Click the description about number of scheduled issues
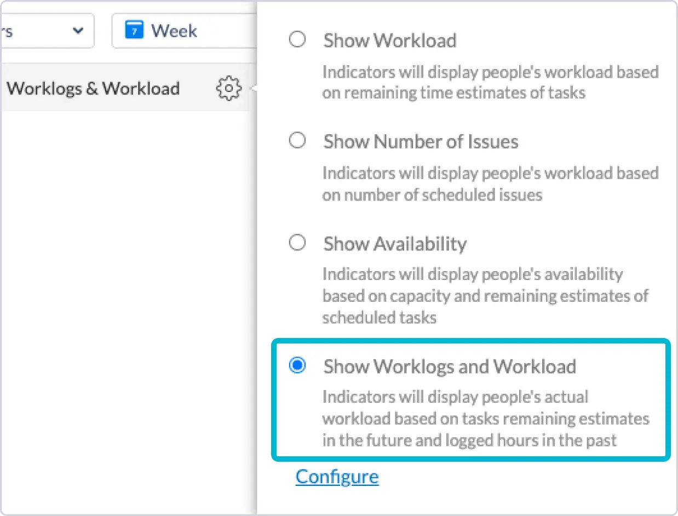Screen dimensions: 678x516 click(490, 184)
